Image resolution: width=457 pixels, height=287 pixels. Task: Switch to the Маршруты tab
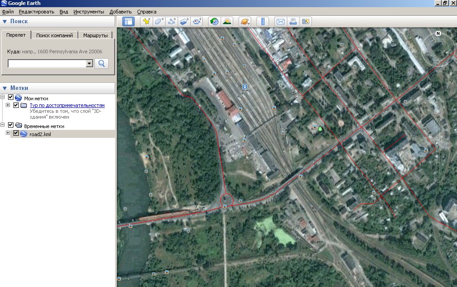95,35
